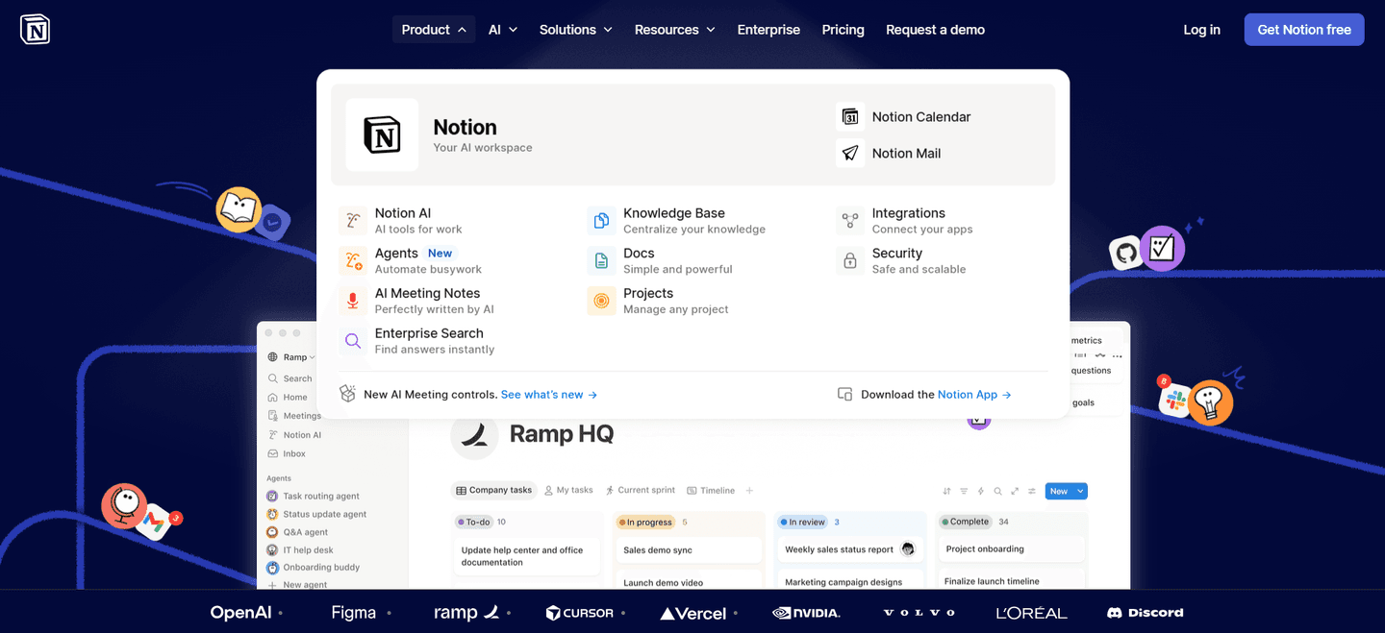Click the Task routing agent avatar

point(273,497)
